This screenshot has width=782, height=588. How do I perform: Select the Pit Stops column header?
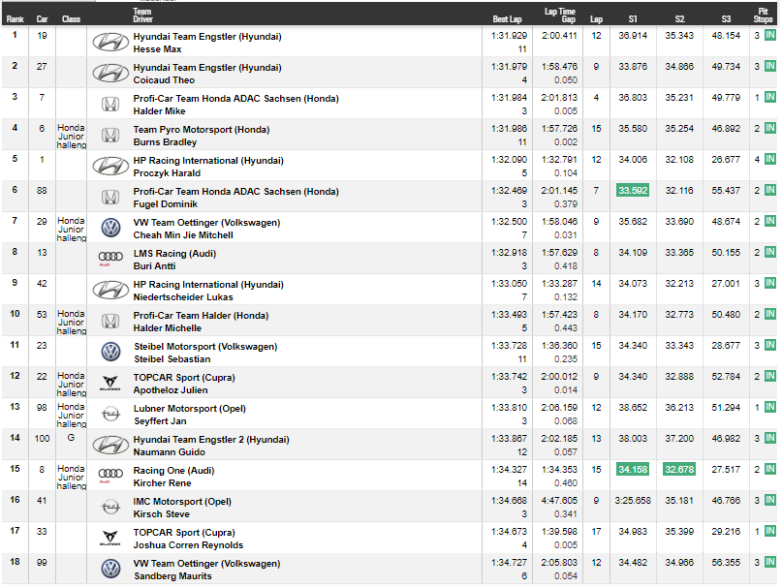pos(763,15)
